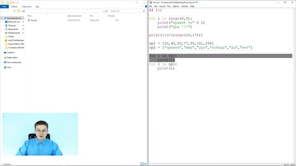Click the webcam video thumbnail

40,134
